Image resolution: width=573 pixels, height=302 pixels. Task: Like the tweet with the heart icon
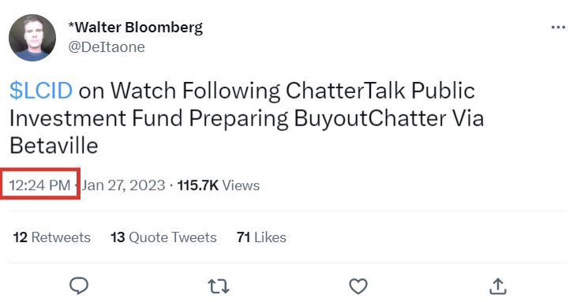[x=358, y=286]
